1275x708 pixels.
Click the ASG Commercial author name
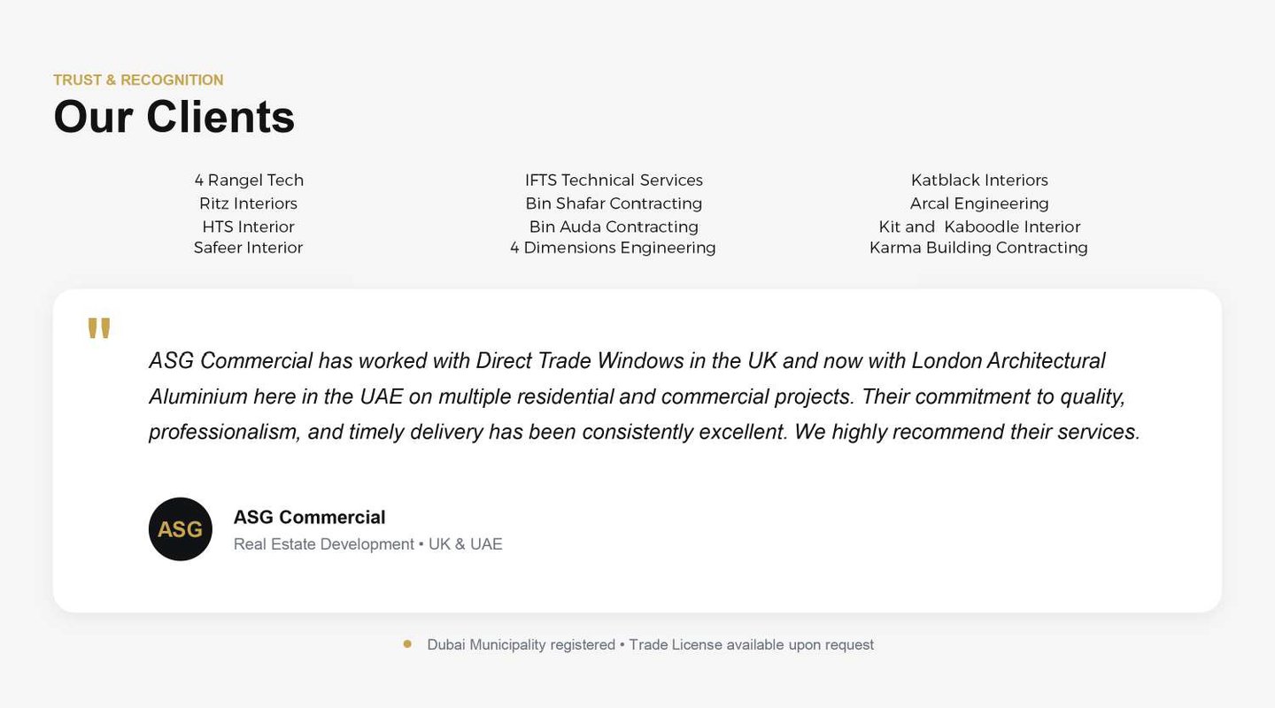coord(309,517)
